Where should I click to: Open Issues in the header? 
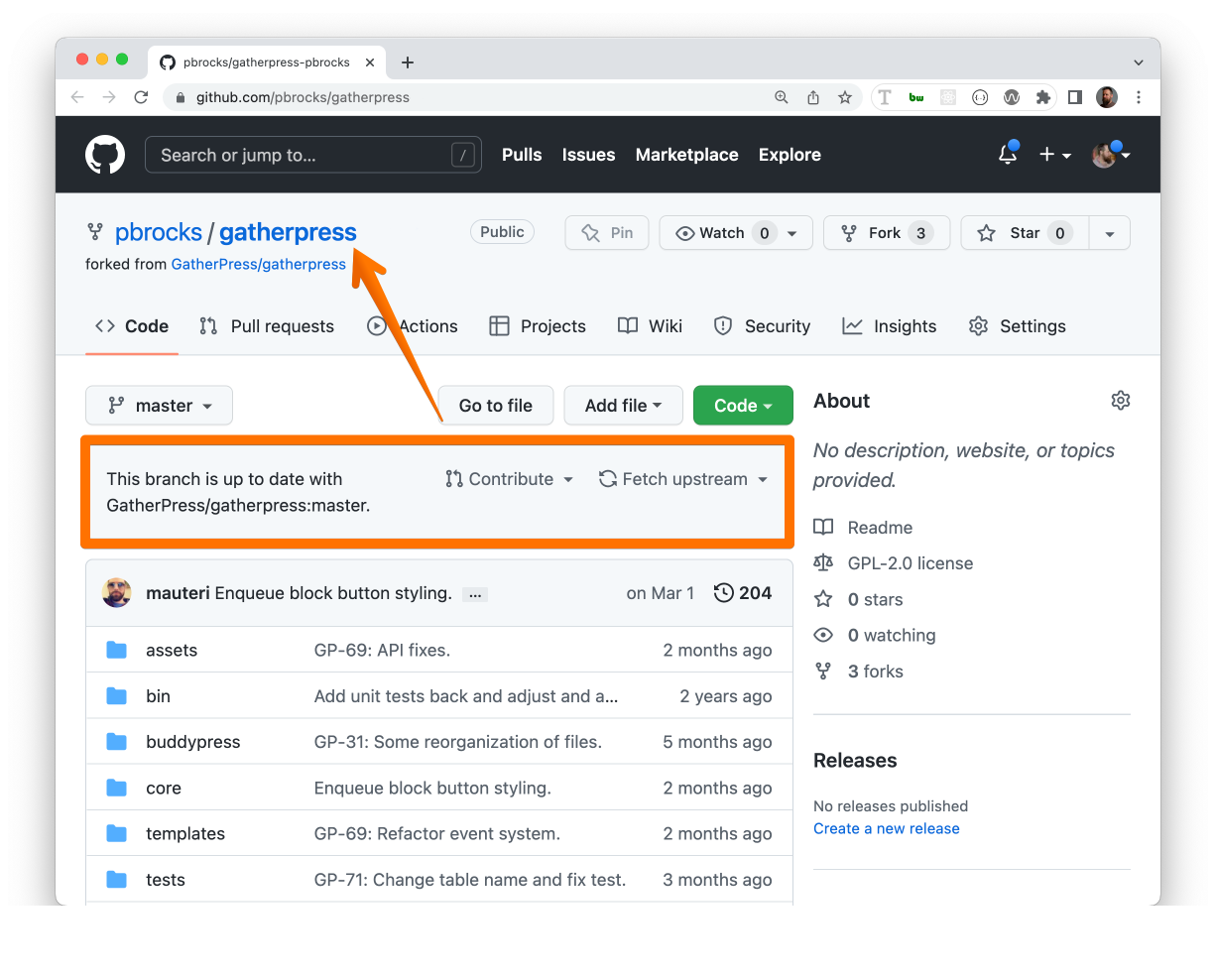[x=588, y=155]
